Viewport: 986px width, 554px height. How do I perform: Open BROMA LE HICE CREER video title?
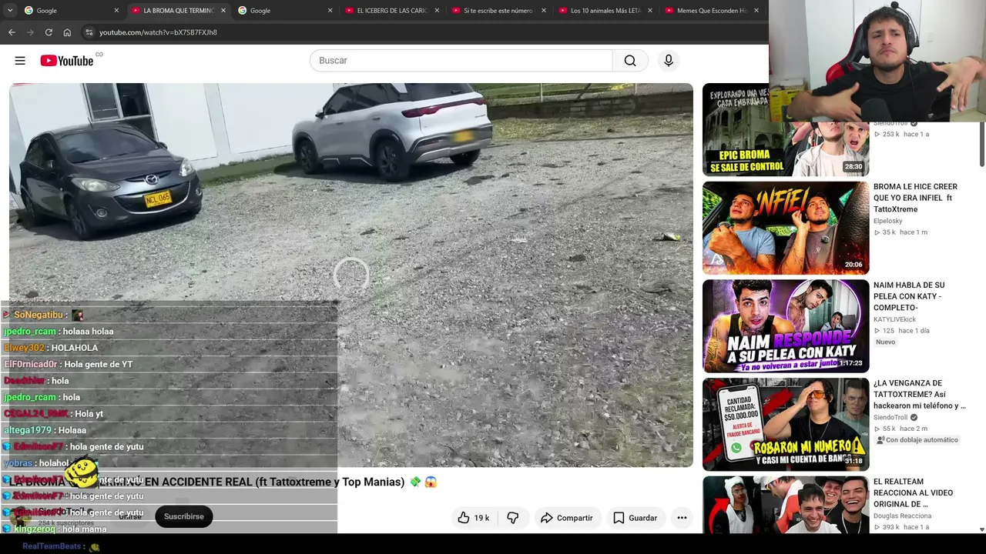[x=915, y=198]
